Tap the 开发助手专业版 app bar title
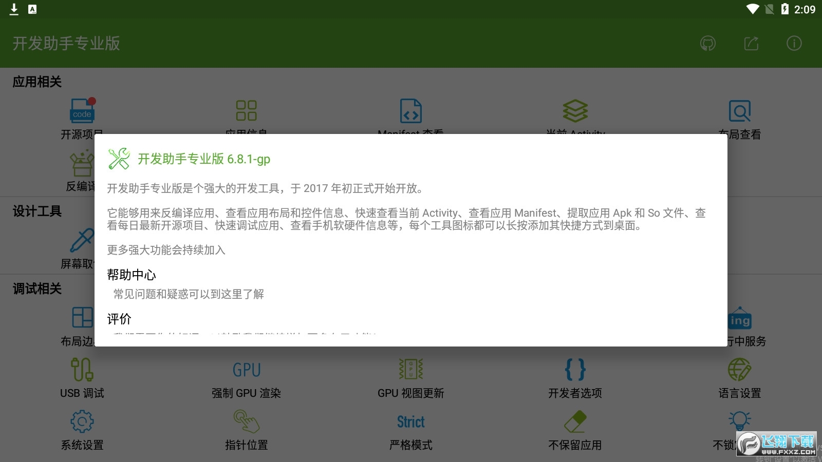 [x=66, y=44]
